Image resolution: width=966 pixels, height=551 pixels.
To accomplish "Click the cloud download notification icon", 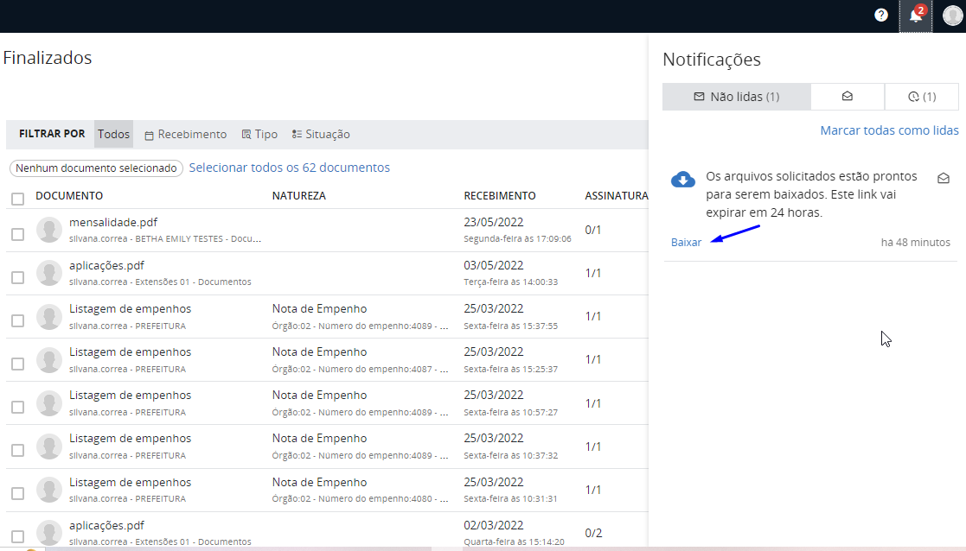I will tap(683, 179).
